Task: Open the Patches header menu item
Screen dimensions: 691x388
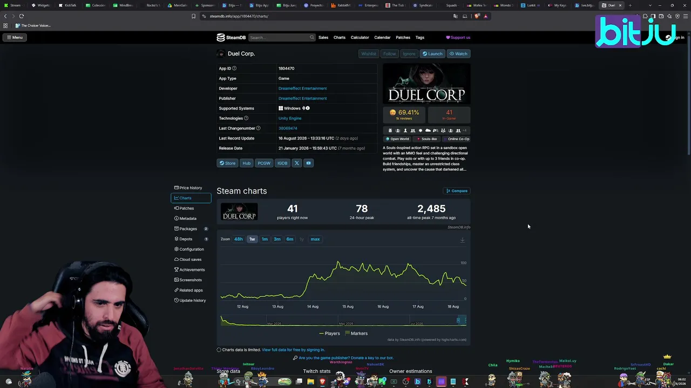Action: [403, 38]
